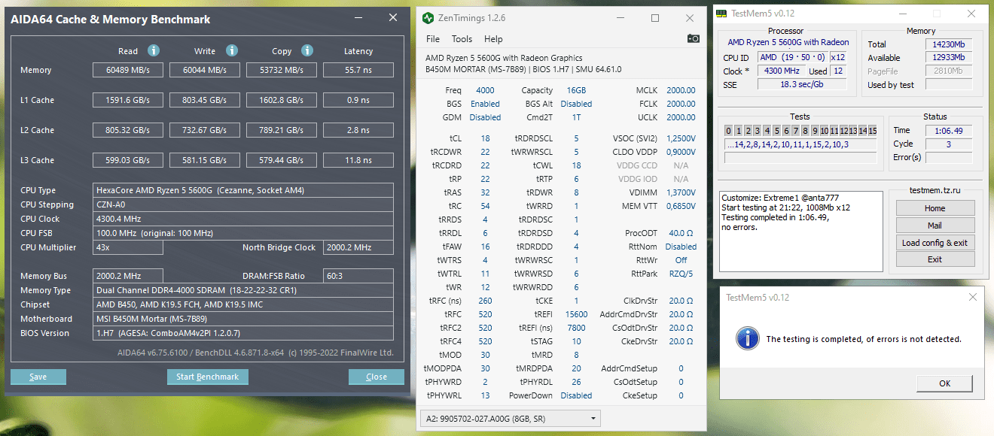Click the VDIMM value 1,3700V
This screenshot has height=436, width=994.
(x=681, y=192)
